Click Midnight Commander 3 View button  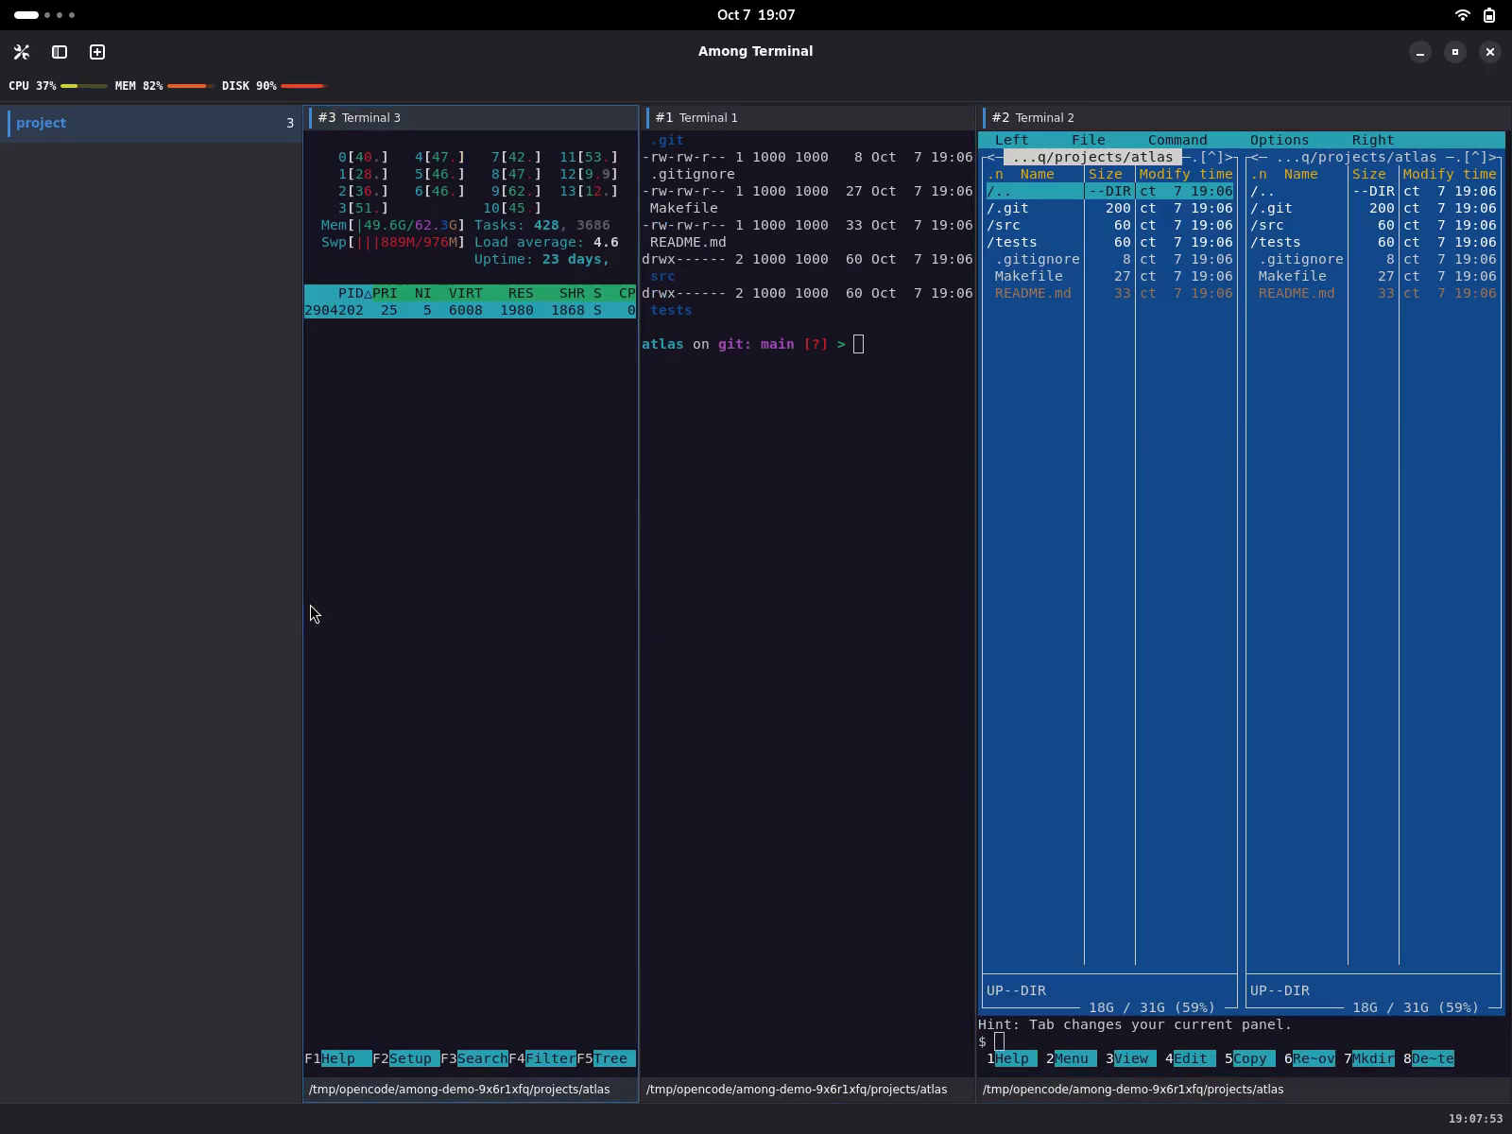click(x=1130, y=1058)
